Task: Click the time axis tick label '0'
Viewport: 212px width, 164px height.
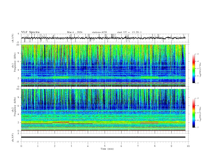Action: [x=21, y=146]
